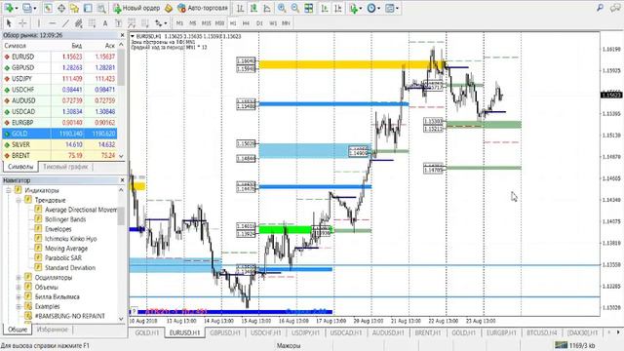Select the Text Label 'T' tool
The height and width of the screenshot is (351, 624).
(x=118, y=23)
